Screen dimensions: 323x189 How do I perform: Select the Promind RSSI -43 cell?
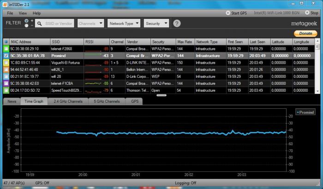point(96,56)
